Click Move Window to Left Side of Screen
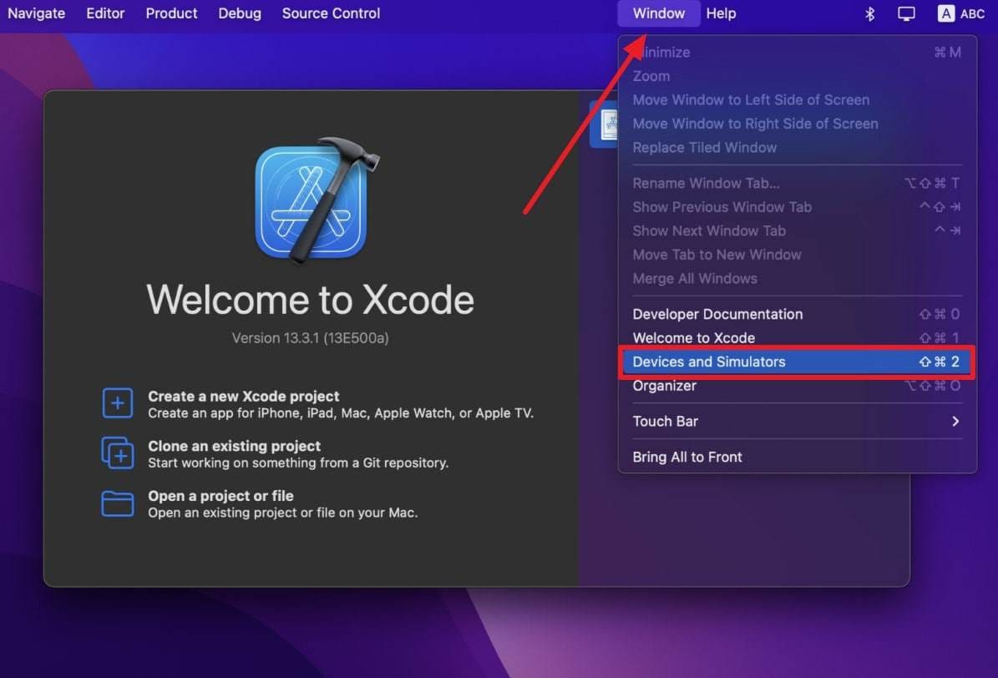Viewport: 998px width, 678px height. pyautogui.click(x=797, y=100)
